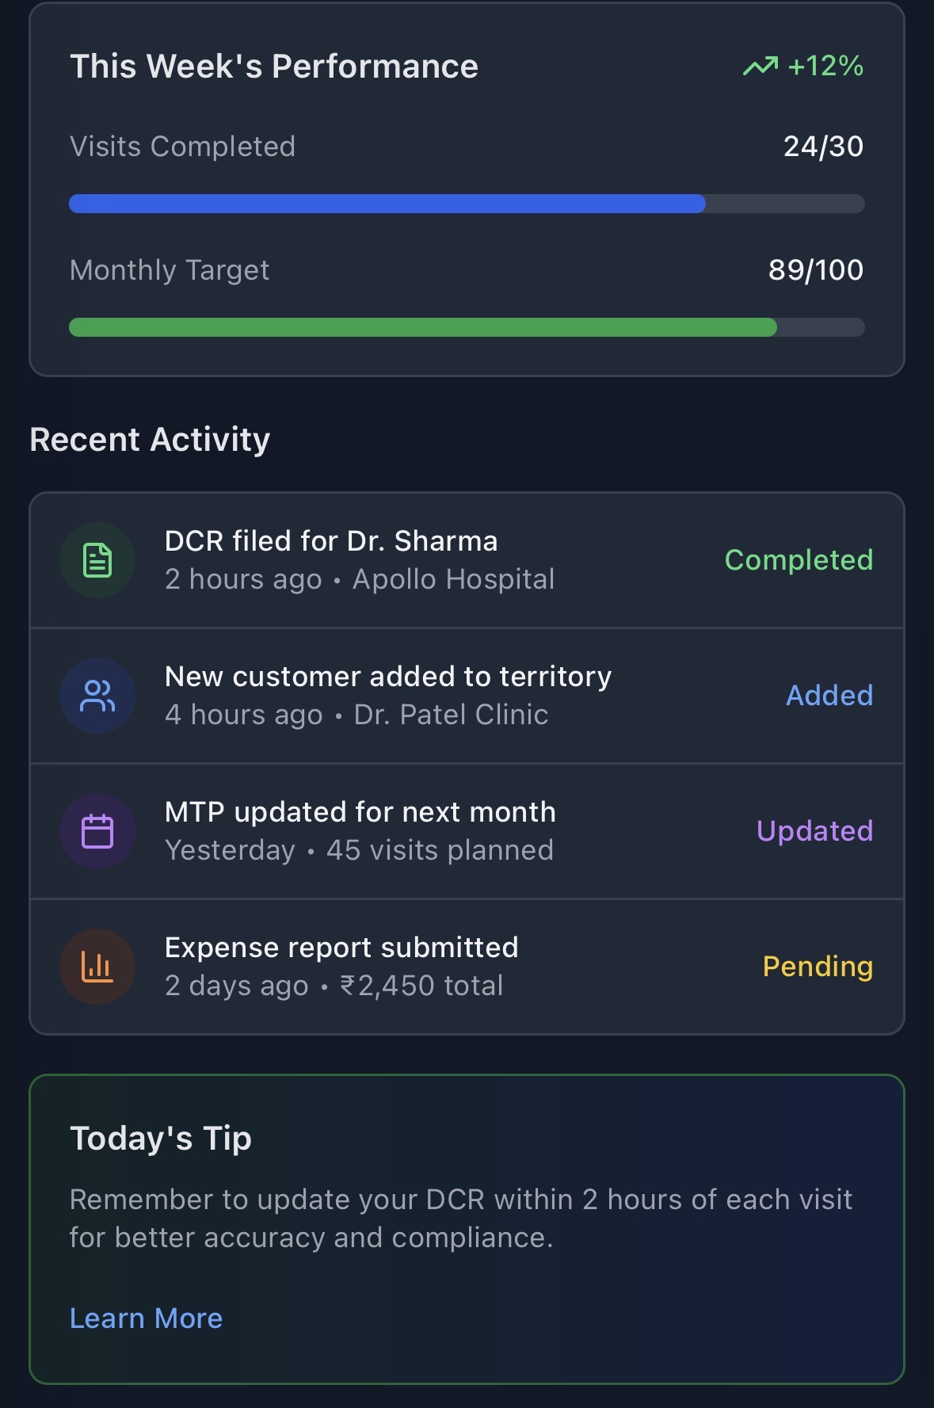This screenshot has width=934, height=1408.
Task: Select MTP updated for next month entry
Action: (360, 812)
